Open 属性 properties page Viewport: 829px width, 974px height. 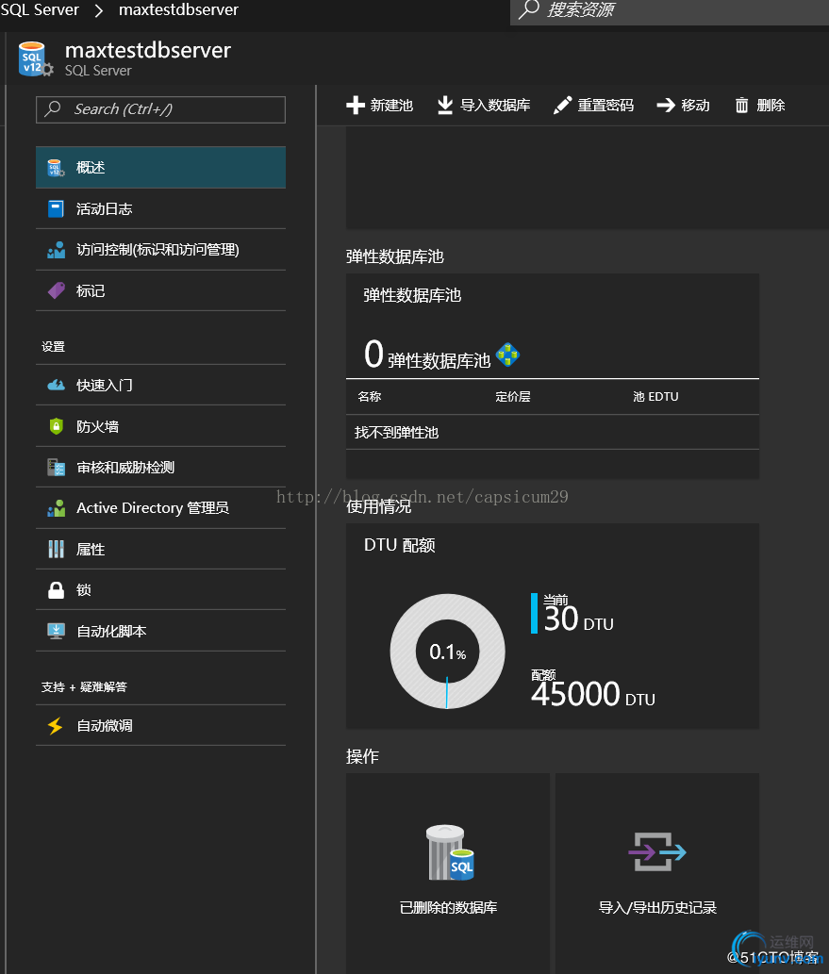coord(161,549)
